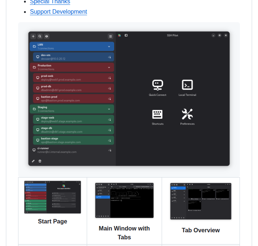
Task: Open Quick Connect from the start page
Action: pyautogui.click(x=158, y=88)
